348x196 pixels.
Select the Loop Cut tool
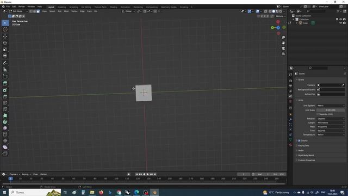pyautogui.click(x=5, y=103)
